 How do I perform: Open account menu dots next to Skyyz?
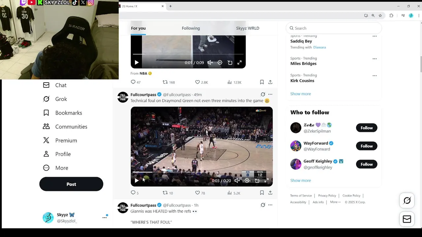pyautogui.click(x=105, y=218)
